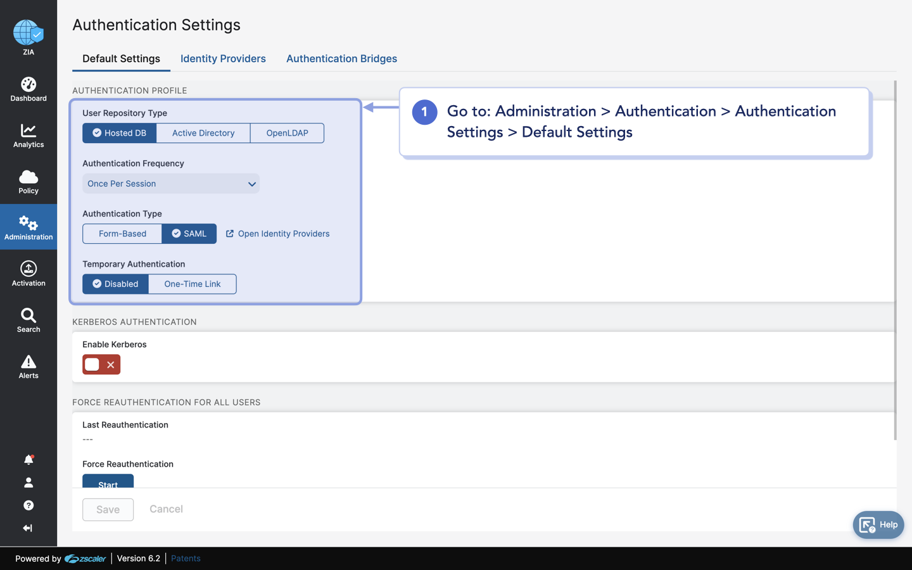Image resolution: width=912 pixels, height=570 pixels.
Task: Click the Help button at bottom right
Action: [878, 524]
